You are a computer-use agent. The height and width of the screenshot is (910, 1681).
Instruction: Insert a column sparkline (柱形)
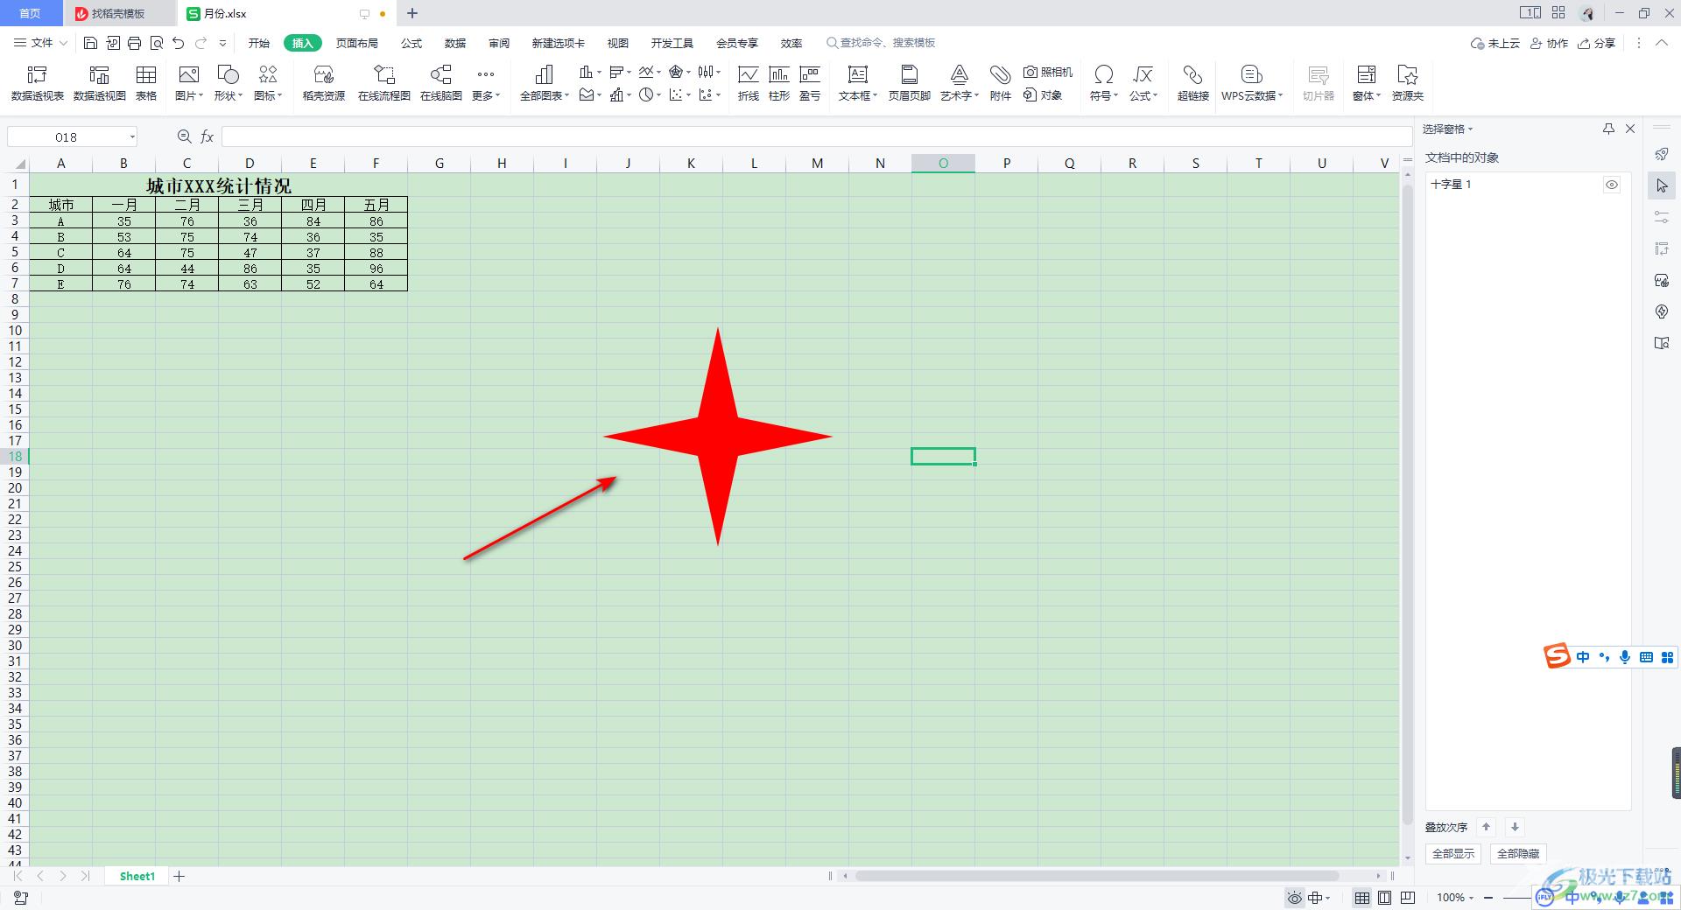click(x=779, y=83)
